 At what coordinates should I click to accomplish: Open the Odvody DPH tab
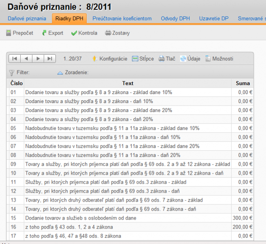pyautogui.click(x=175, y=18)
